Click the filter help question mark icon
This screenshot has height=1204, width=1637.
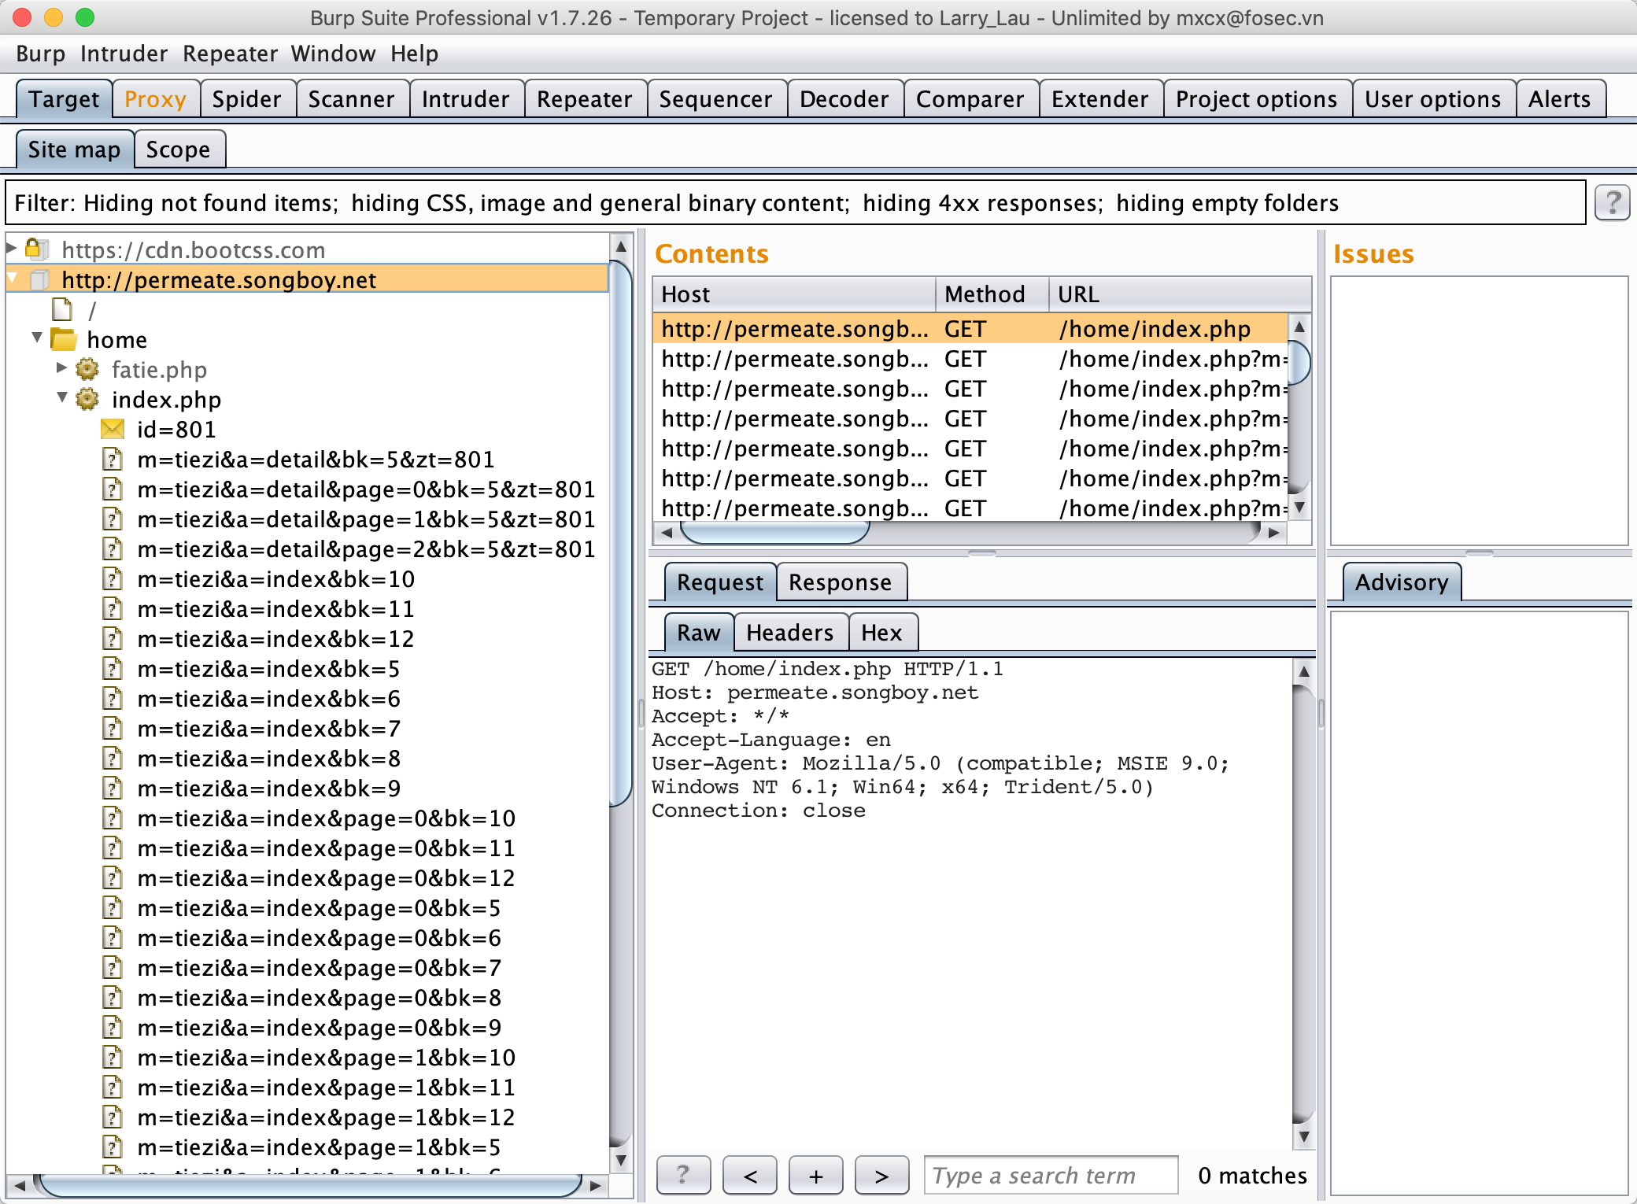tap(1611, 203)
